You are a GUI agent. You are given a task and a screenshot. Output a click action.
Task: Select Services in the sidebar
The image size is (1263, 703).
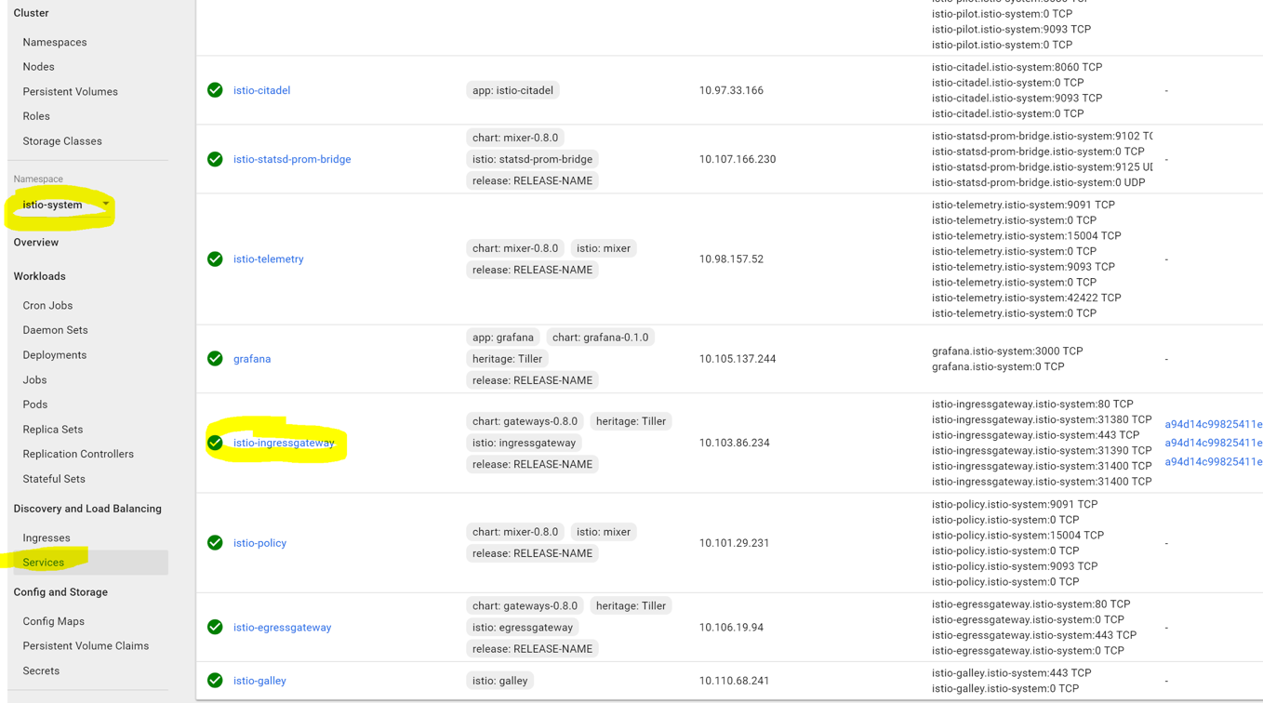pyautogui.click(x=44, y=563)
